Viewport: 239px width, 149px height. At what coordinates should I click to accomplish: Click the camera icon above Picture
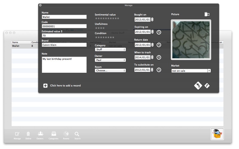click(x=207, y=14)
